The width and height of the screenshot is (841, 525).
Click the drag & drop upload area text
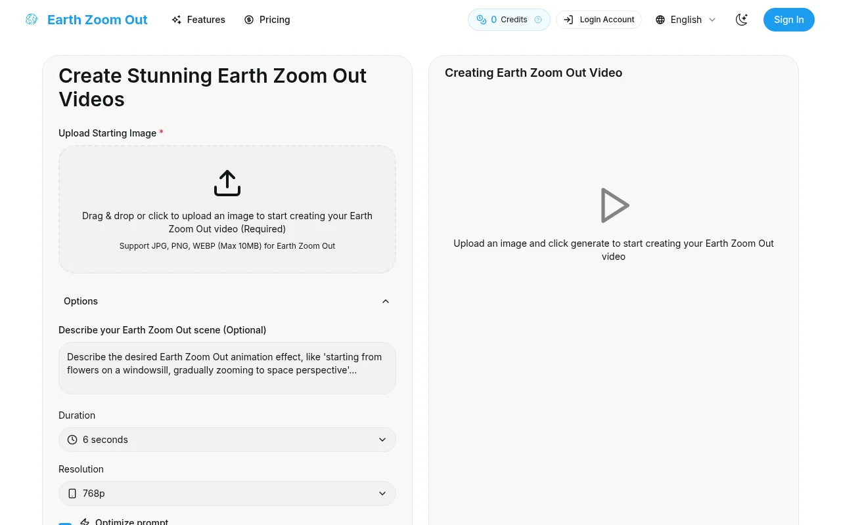(x=227, y=222)
